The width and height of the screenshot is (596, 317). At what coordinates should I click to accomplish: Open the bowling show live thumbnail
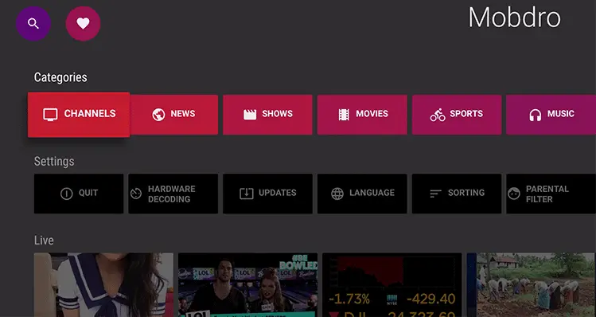[x=247, y=285]
